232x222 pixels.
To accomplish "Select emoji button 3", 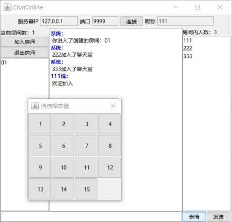I will point(86,124).
